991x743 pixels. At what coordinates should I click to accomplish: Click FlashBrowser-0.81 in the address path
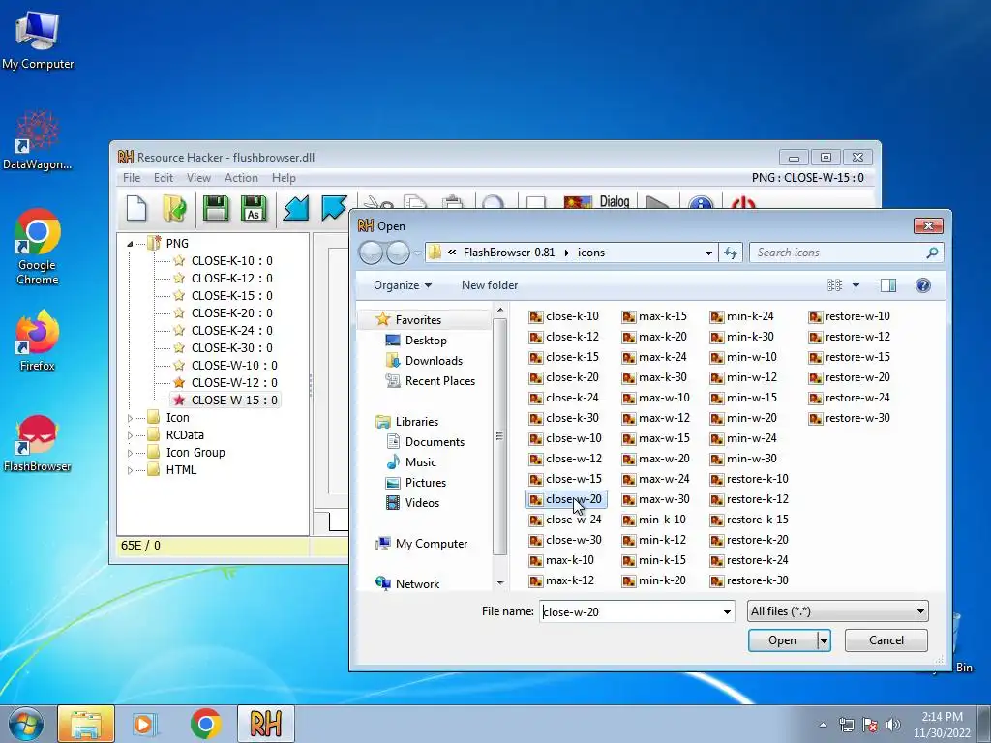pos(509,253)
